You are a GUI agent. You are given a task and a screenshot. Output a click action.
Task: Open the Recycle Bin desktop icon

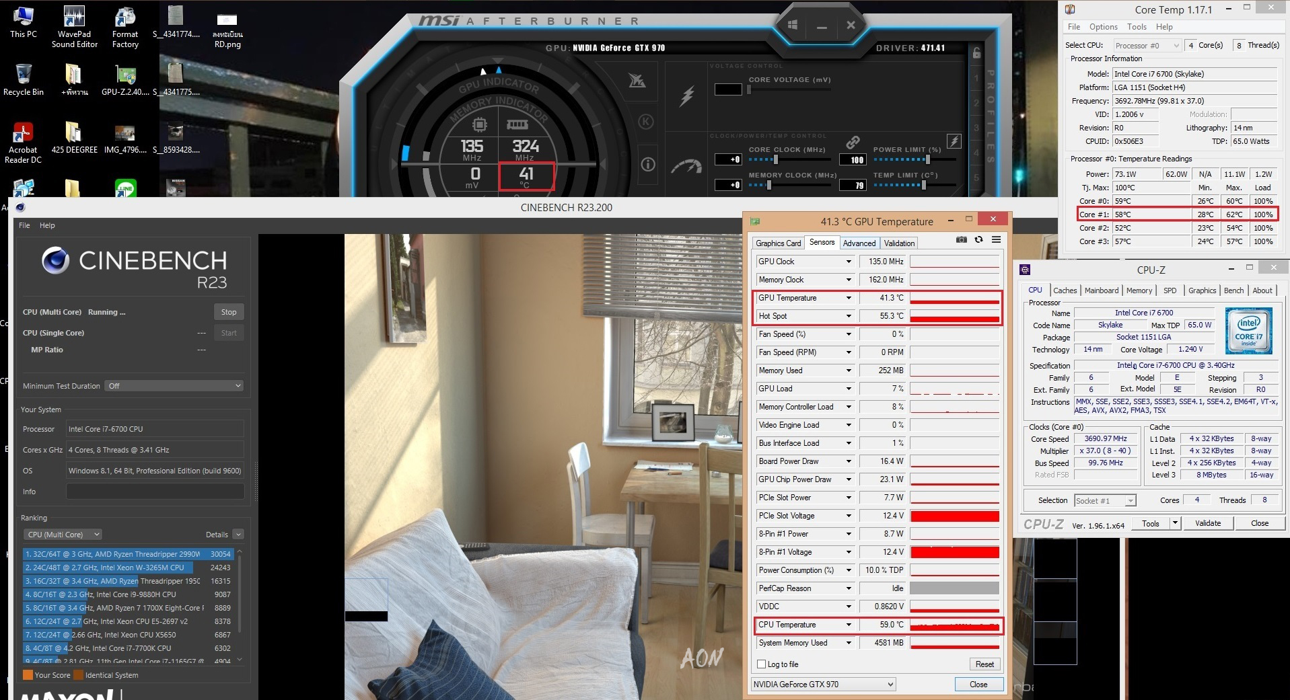pyautogui.click(x=23, y=81)
